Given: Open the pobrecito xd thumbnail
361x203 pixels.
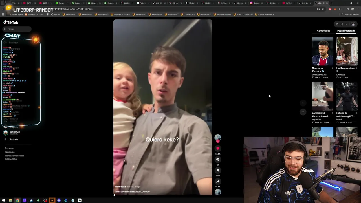Looking at the screenshot, I should click(323, 96).
